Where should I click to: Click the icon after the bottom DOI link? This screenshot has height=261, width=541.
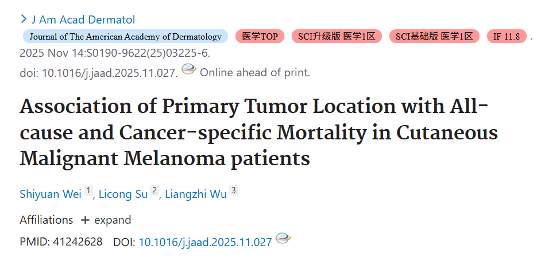coord(283,238)
